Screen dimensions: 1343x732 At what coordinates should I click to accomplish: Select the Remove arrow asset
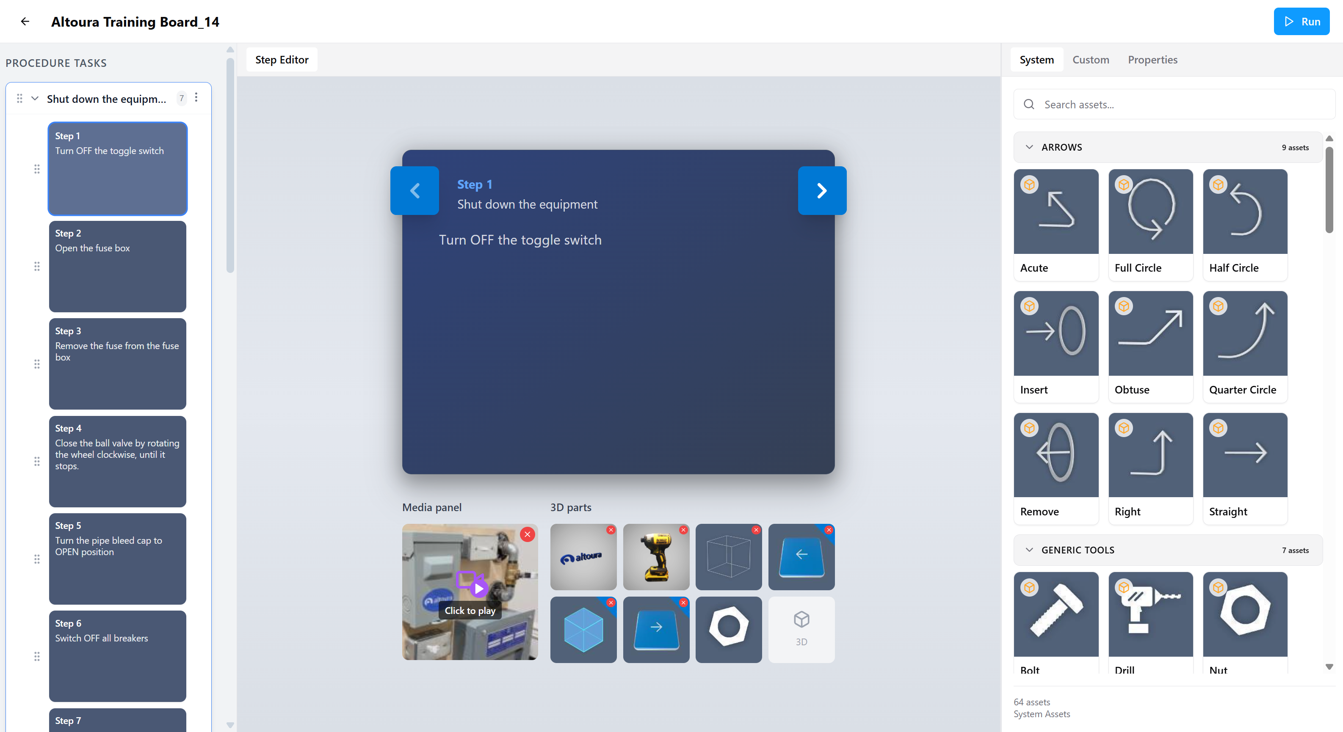(1056, 468)
